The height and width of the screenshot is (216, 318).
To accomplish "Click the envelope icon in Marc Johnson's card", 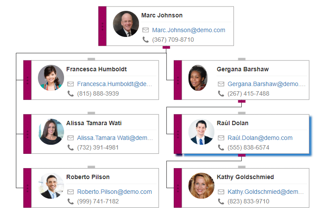I will click(145, 30).
